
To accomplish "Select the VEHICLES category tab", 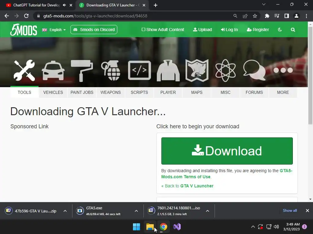I will coord(53,92).
